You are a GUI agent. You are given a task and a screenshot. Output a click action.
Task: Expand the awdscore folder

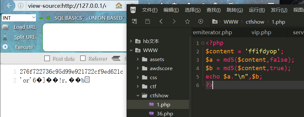(x=138, y=69)
